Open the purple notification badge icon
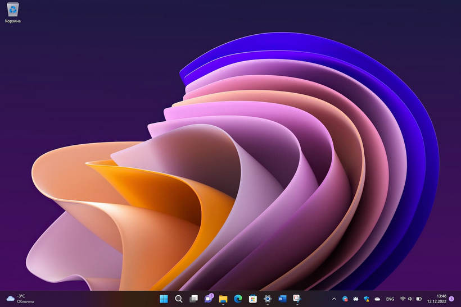Viewport: 461px width, 307px height. (452, 299)
